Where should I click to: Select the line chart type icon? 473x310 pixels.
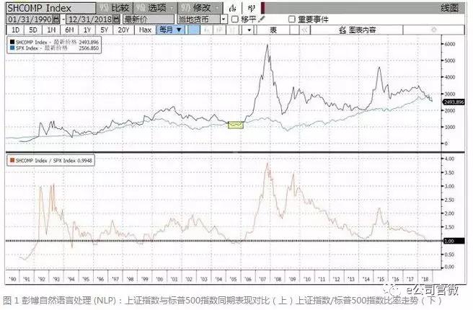(x=232, y=8)
